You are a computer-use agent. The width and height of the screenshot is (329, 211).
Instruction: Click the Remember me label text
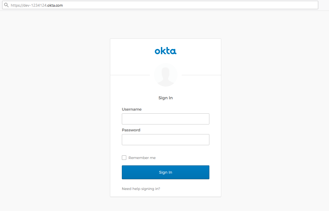tap(142, 158)
